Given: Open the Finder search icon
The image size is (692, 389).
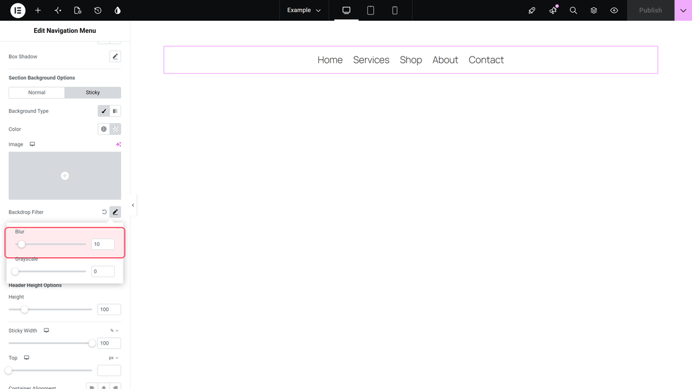Looking at the screenshot, I should coord(573,10).
